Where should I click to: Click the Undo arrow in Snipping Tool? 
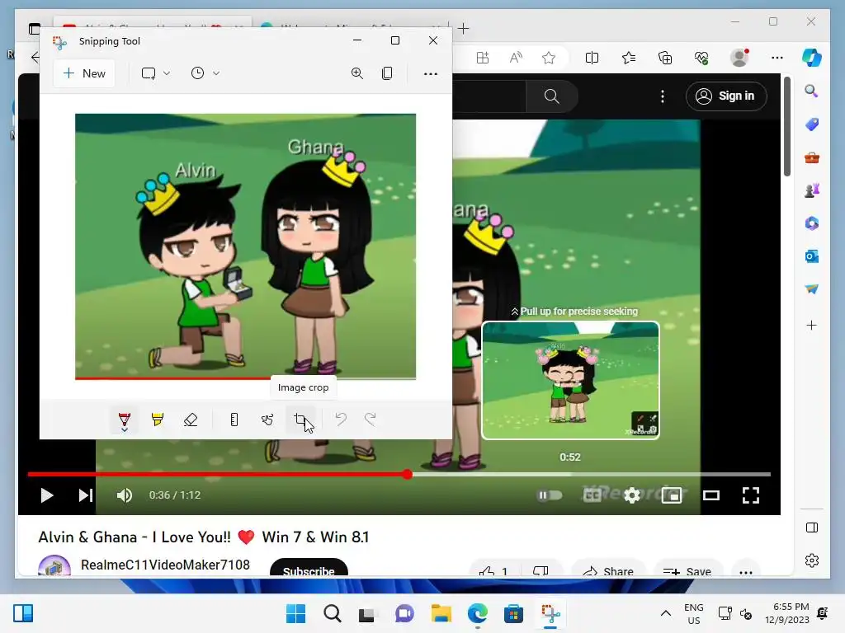point(341,419)
